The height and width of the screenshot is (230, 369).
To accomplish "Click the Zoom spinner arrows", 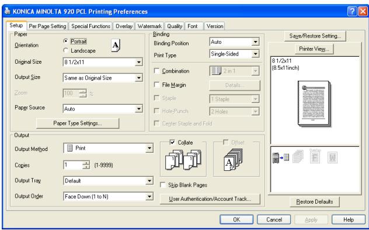I will (83, 93).
